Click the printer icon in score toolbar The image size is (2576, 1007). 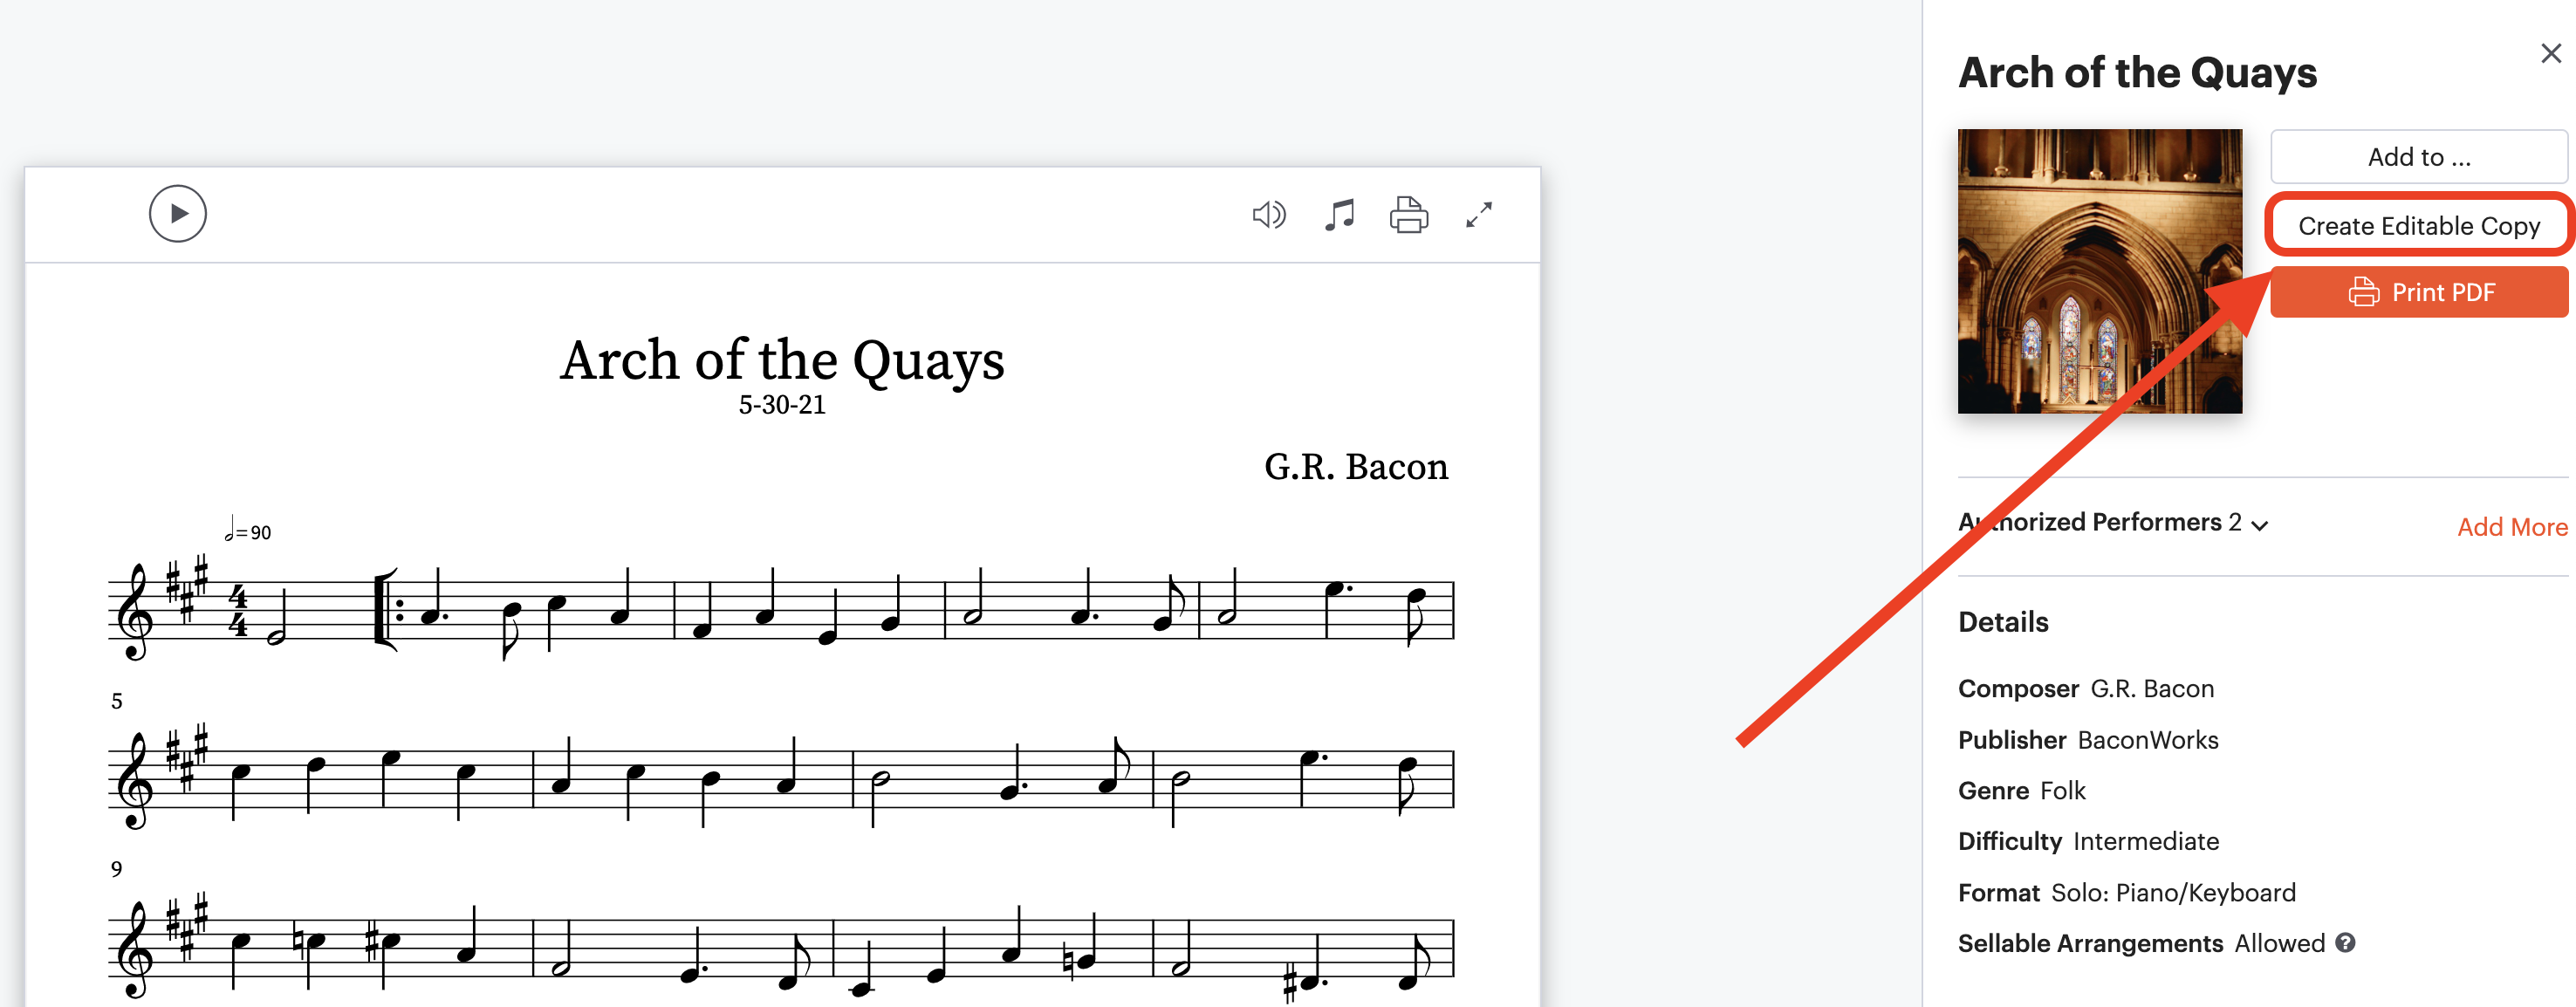(x=1409, y=215)
